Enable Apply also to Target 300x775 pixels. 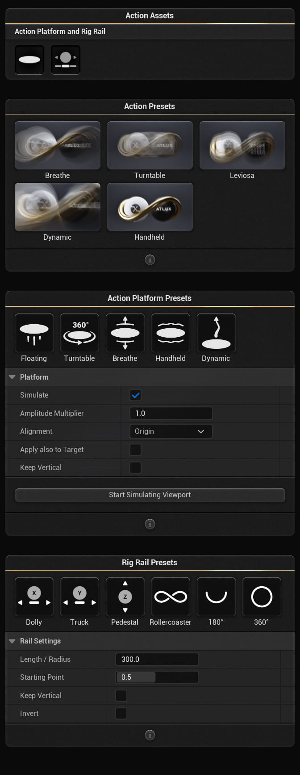coord(135,449)
